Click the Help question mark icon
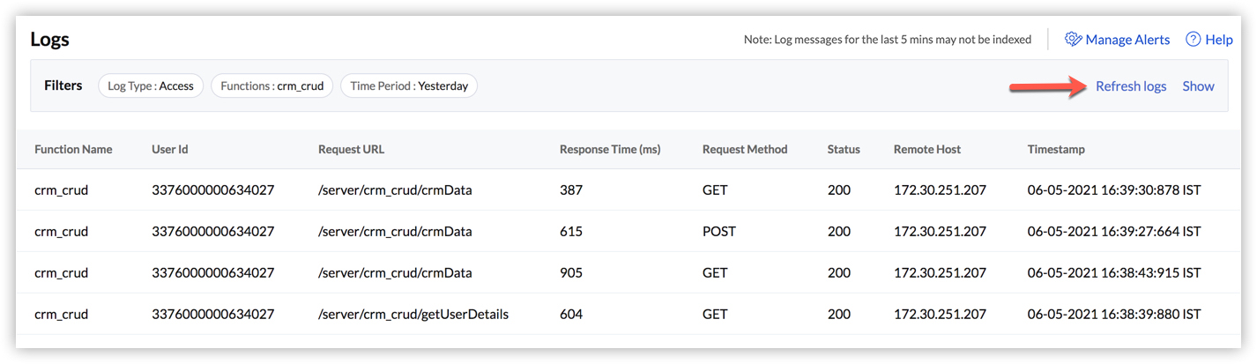The width and height of the screenshot is (1257, 364). [1194, 40]
